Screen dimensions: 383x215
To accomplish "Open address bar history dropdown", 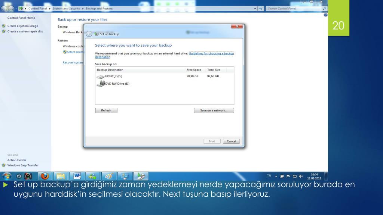I will pos(255,9).
